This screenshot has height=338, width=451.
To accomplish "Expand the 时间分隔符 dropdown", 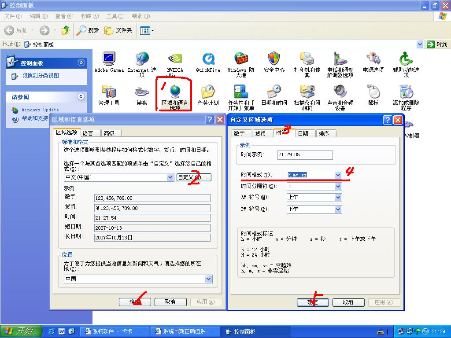I will click(338, 187).
